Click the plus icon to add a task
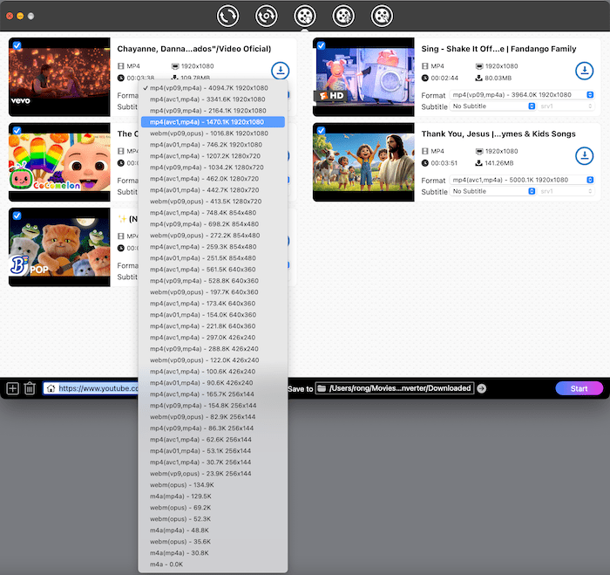 (12, 388)
